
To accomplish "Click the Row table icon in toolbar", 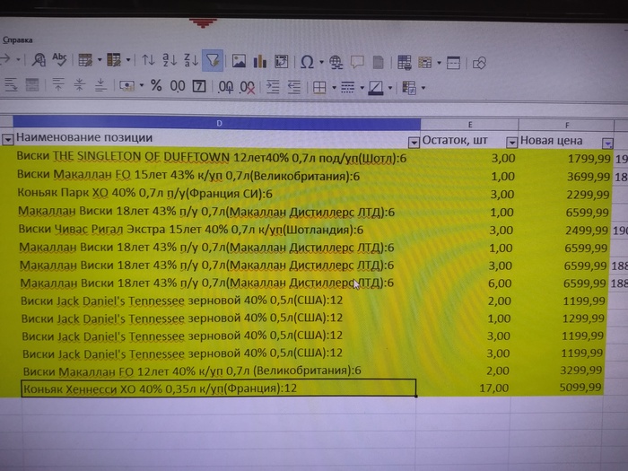I will pos(85,60).
